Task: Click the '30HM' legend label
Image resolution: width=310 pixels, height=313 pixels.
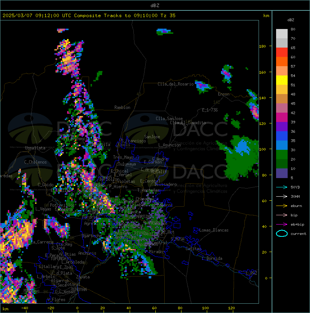Action: [x=295, y=196]
